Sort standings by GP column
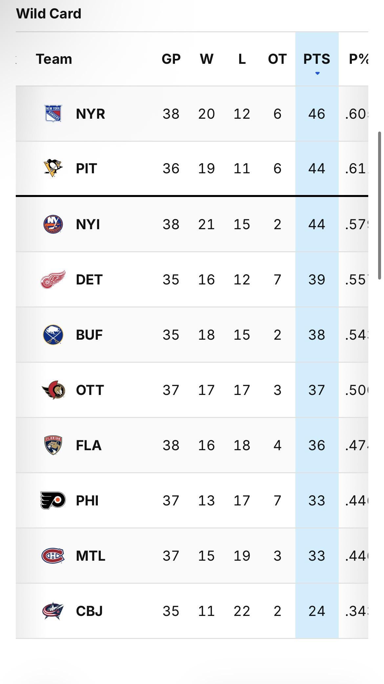The image size is (384, 684). (x=171, y=59)
